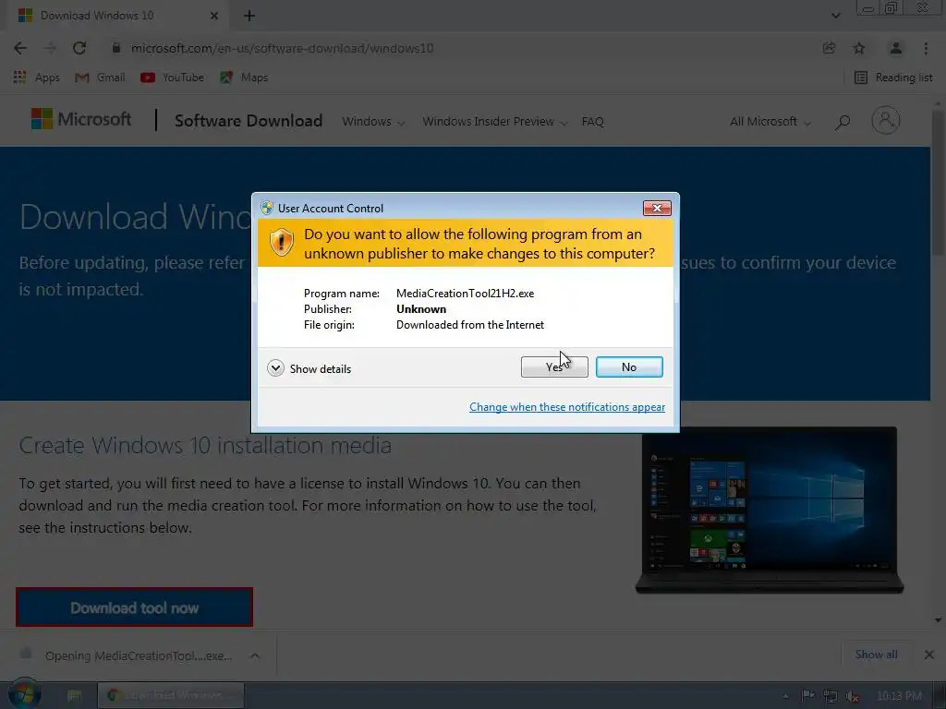Open the Chrome three-dot menu
946x709 pixels.
point(926,48)
